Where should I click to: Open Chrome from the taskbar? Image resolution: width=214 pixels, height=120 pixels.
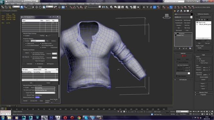pos(79,118)
